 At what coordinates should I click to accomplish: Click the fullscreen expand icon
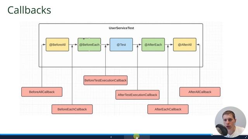246,137
